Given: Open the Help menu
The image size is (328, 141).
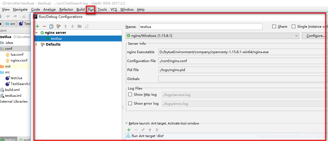Looking at the screenshot, I should pos(141,9).
